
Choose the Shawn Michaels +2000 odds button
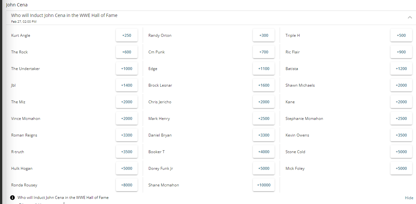click(x=401, y=85)
